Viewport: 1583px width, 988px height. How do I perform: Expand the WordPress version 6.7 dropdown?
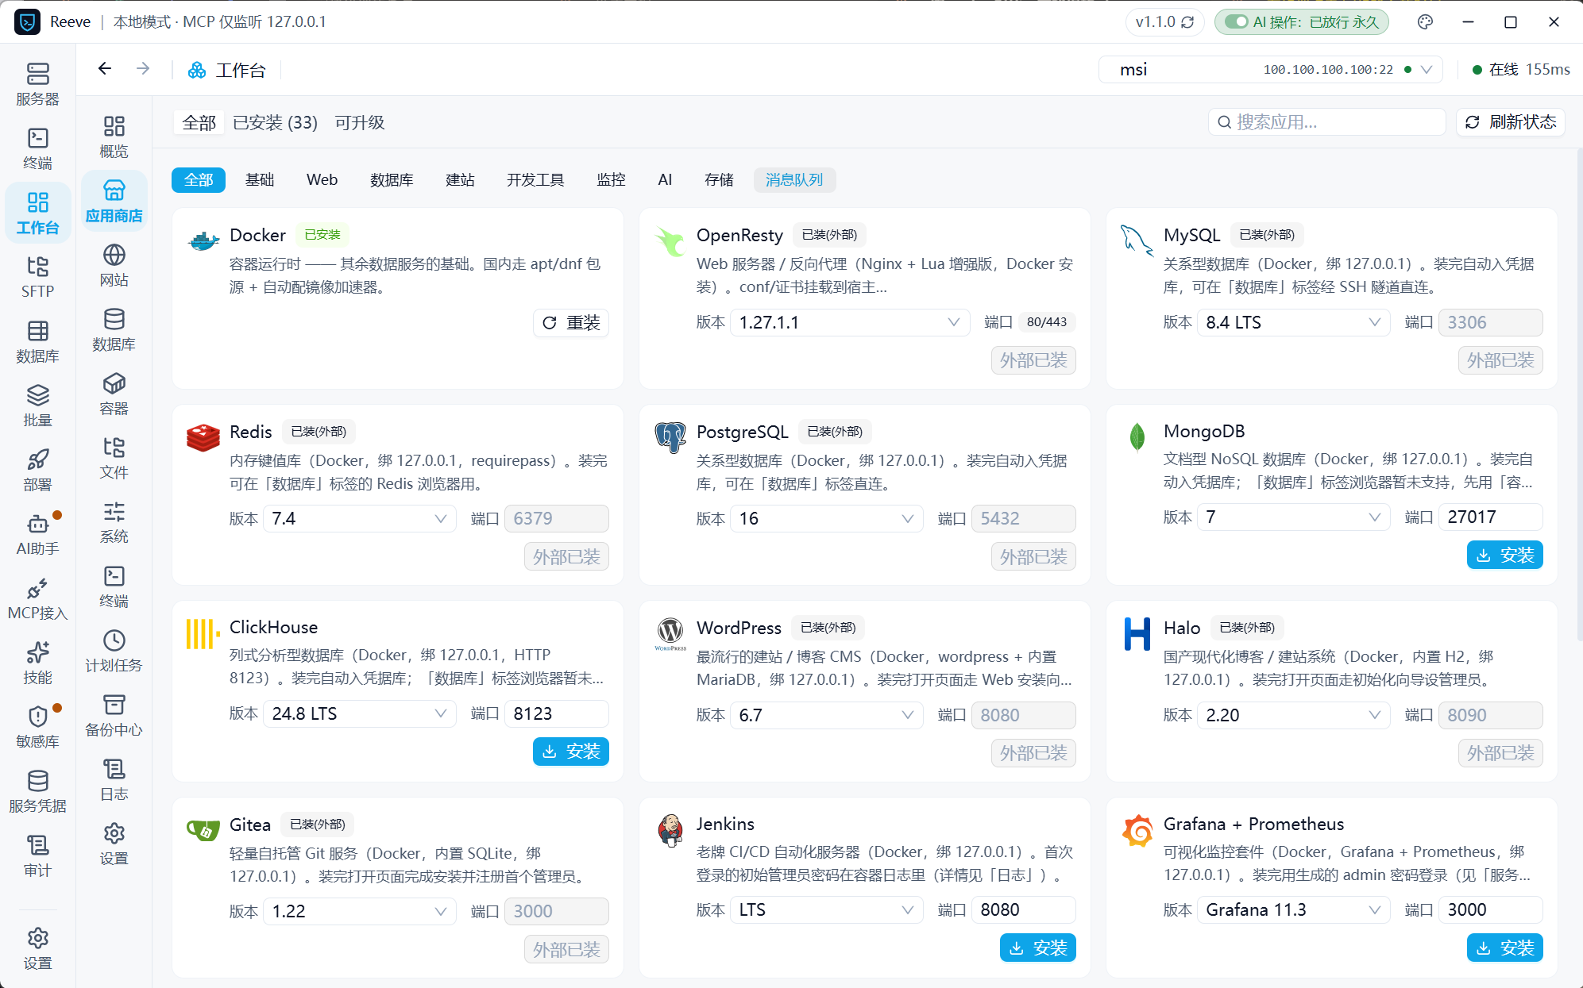point(826,715)
